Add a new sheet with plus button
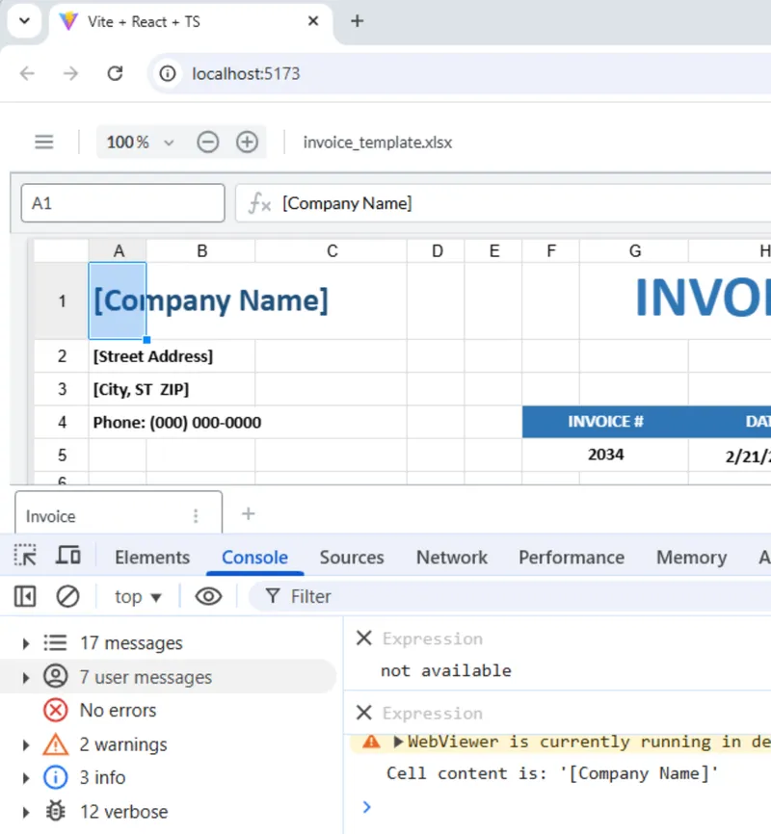 248,514
